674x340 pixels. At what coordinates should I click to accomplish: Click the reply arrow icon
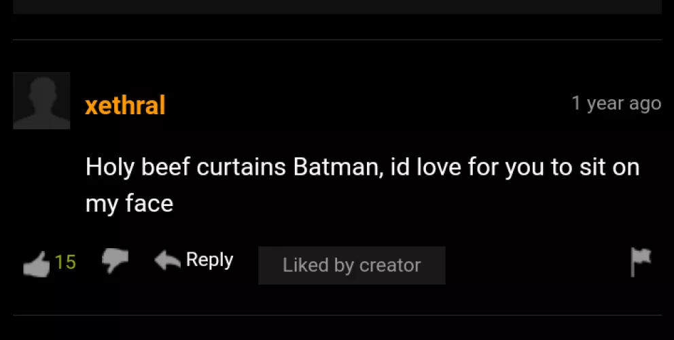point(167,260)
